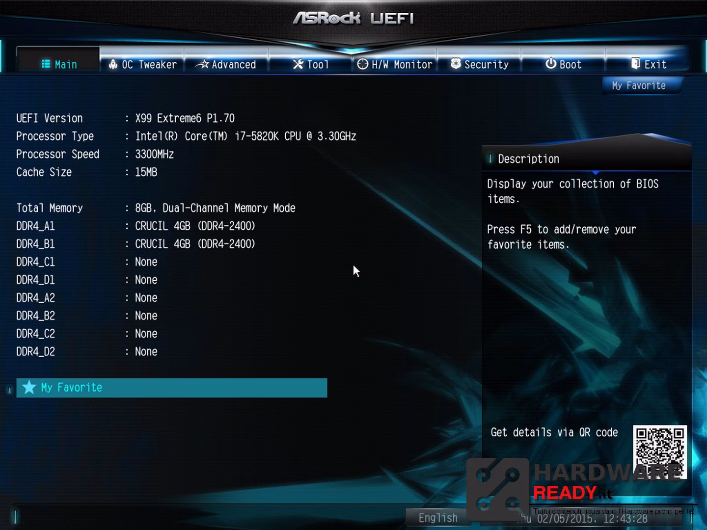Open the OC Tweaker tab

click(142, 60)
